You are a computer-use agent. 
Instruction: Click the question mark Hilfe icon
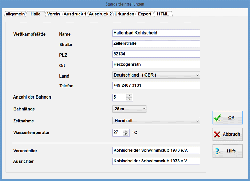217,151
